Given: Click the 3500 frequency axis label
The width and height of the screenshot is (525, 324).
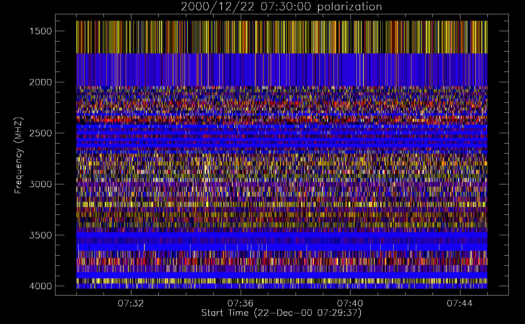Looking at the screenshot, I should (41, 235).
